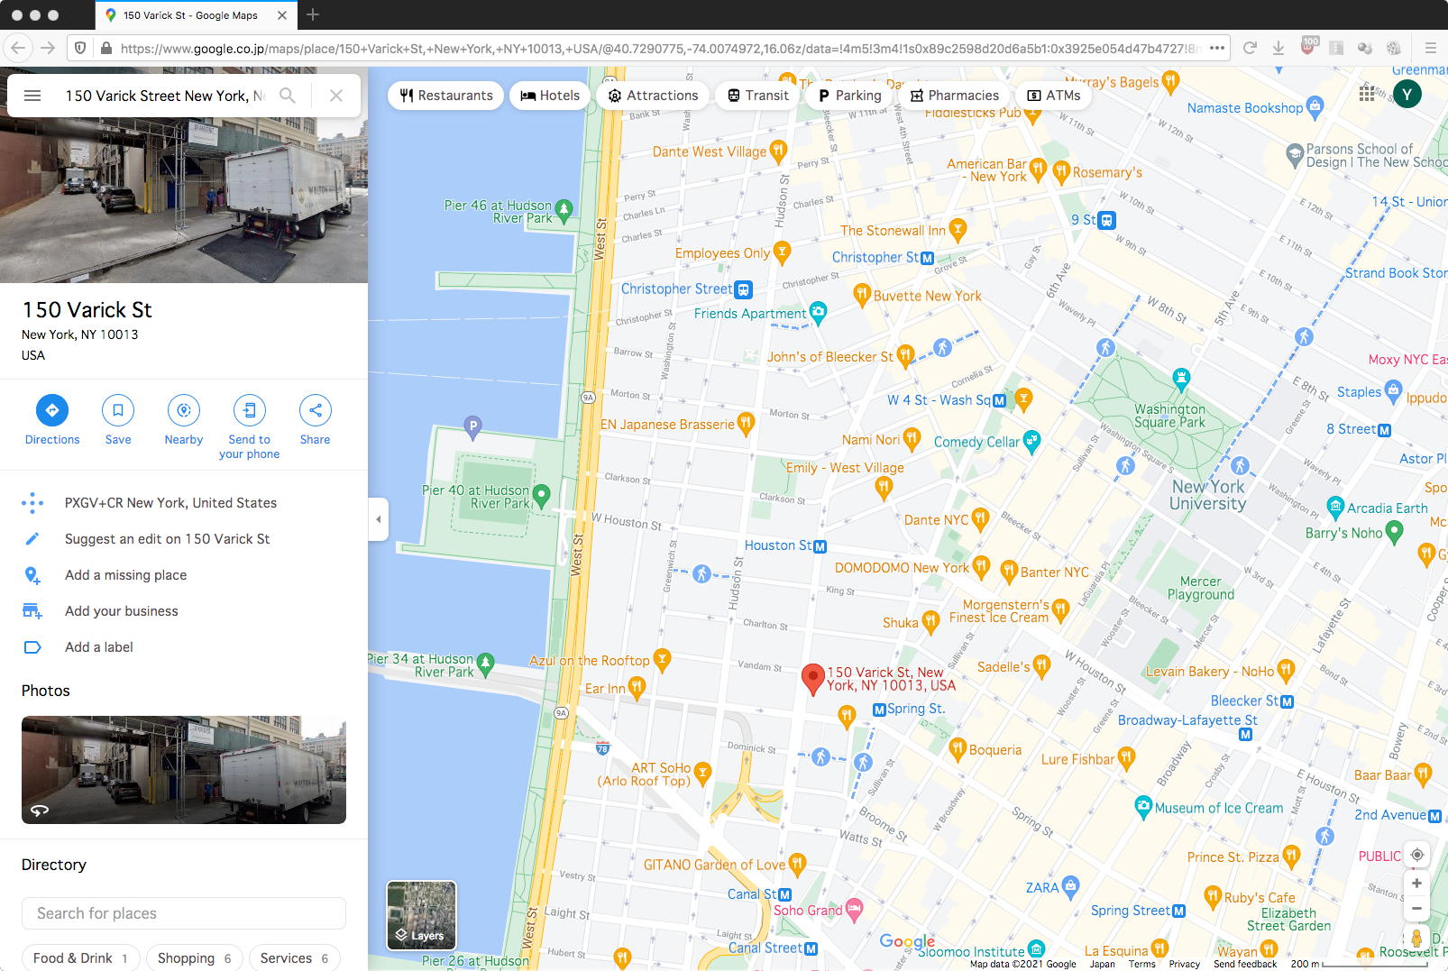The image size is (1448, 971).
Task: Click the Friends Apartment marker
Action: (818, 313)
